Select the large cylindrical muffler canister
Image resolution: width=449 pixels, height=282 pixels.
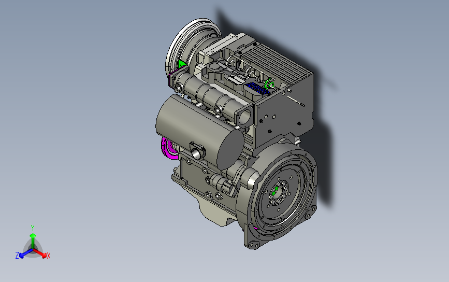click(199, 131)
